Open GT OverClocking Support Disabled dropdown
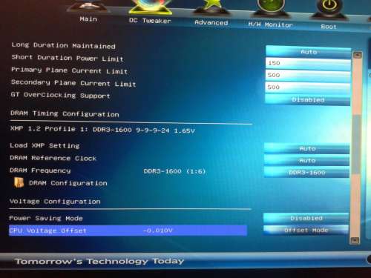 coord(308,99)
